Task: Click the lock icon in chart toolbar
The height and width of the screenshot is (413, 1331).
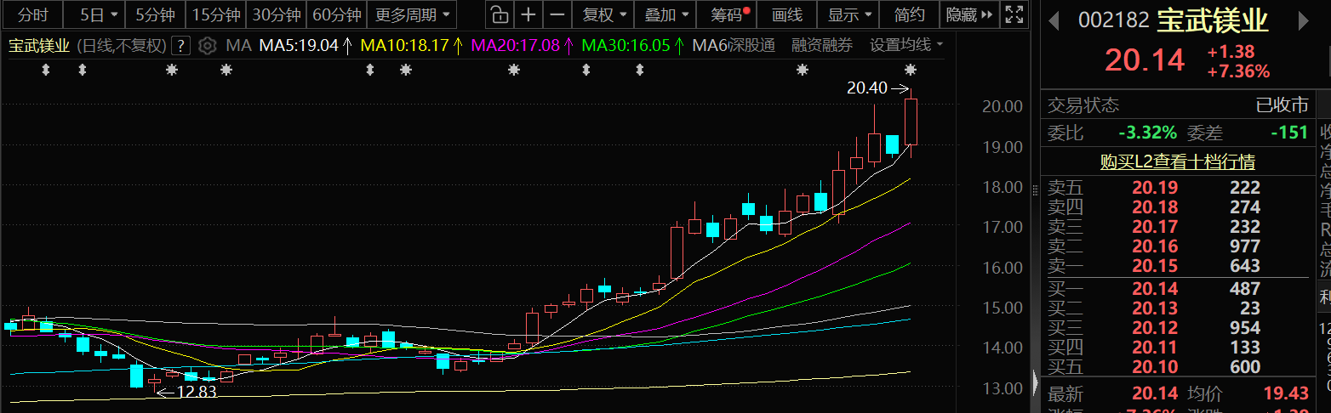Action: [500, 14]
